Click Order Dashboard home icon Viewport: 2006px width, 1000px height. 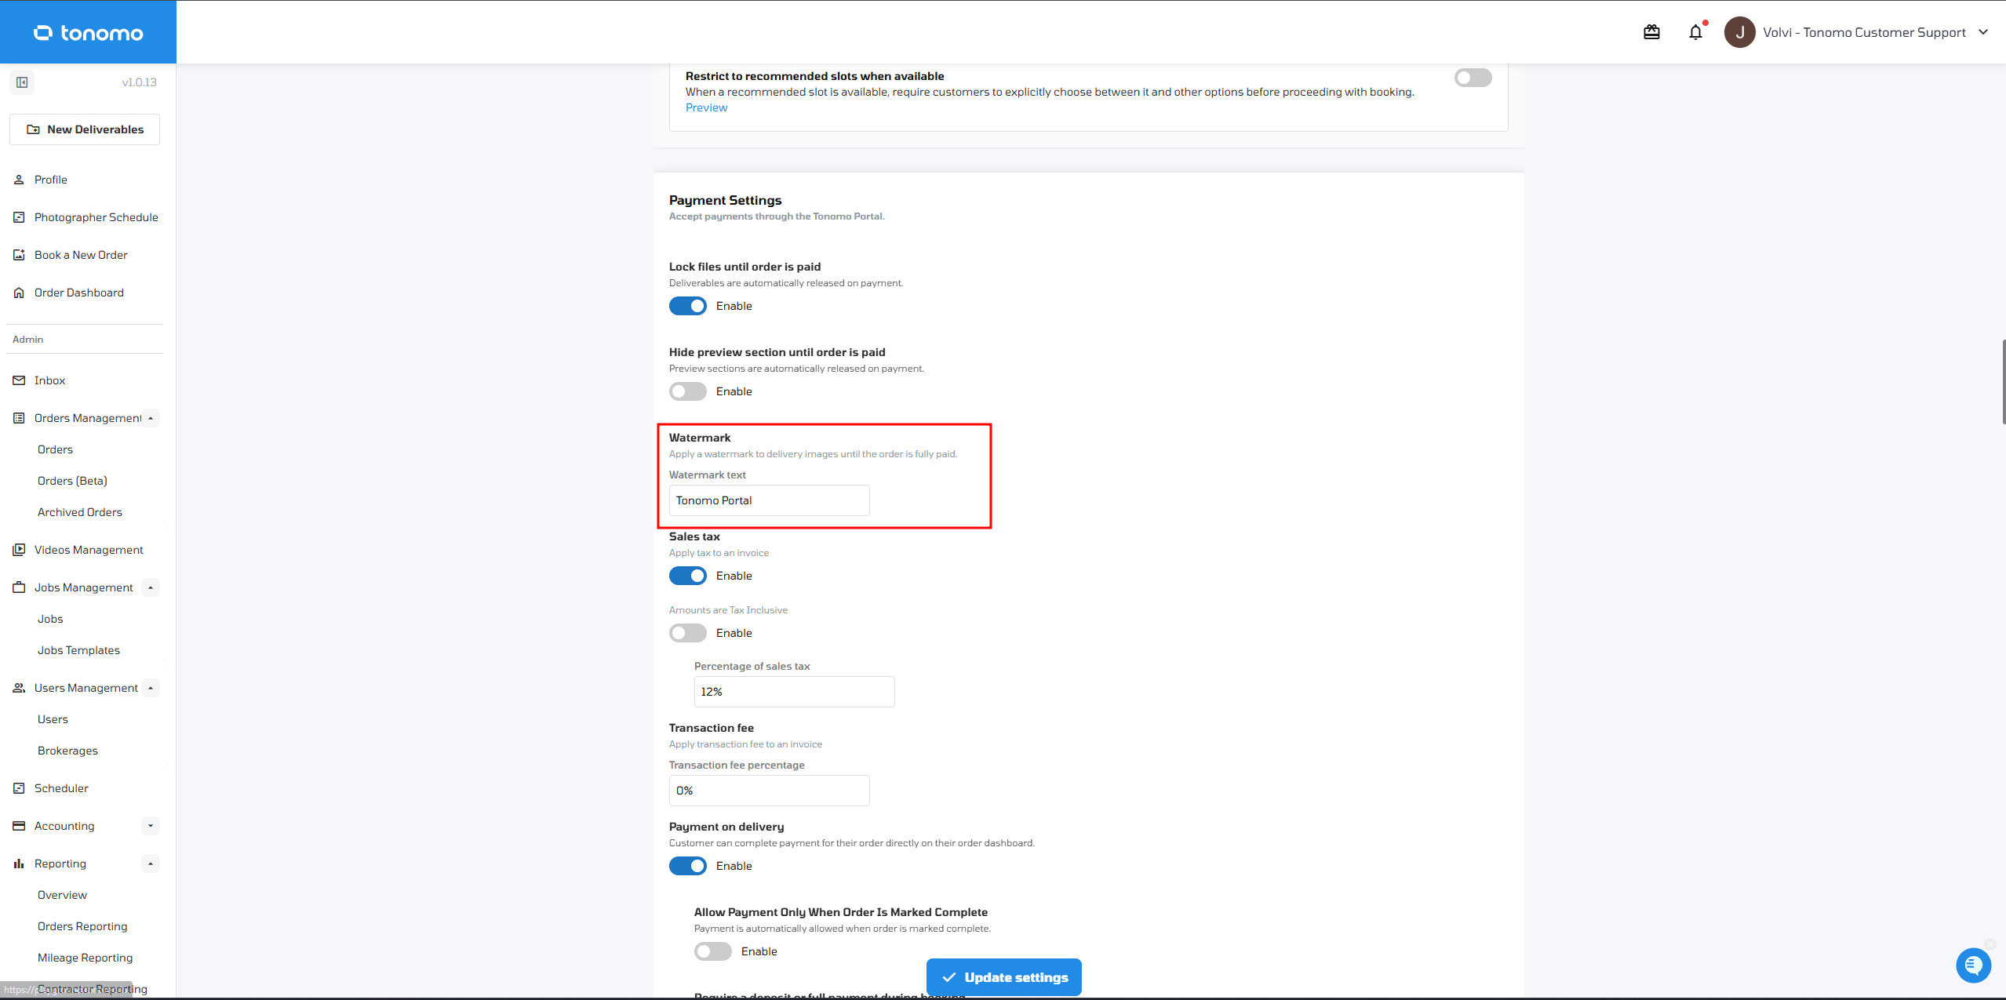[x=19, y=293]
